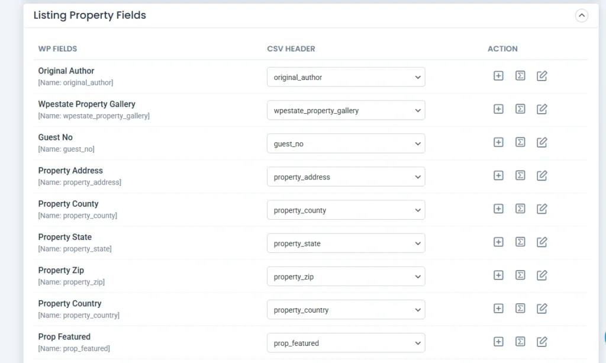Open the property_state CSV header dropdown
This screenshot has width=606, height=363.
(346, 243)
